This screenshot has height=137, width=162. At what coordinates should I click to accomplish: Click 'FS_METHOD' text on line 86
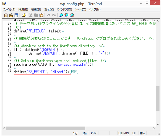pyautogui.click(x=37, y=72)
